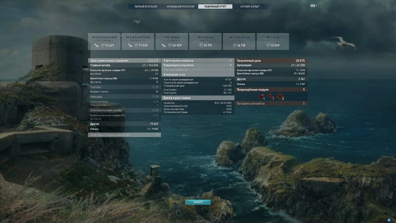Click the Пожары row showing 2 / 3 767
Viewport: 396px width, 223px height.
pyautogui.click(x=271, y=84)
